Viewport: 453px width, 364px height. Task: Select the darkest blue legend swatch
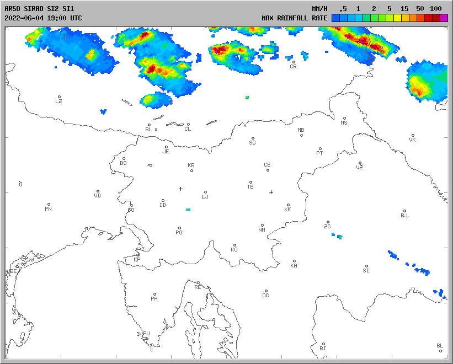[335, 18]
